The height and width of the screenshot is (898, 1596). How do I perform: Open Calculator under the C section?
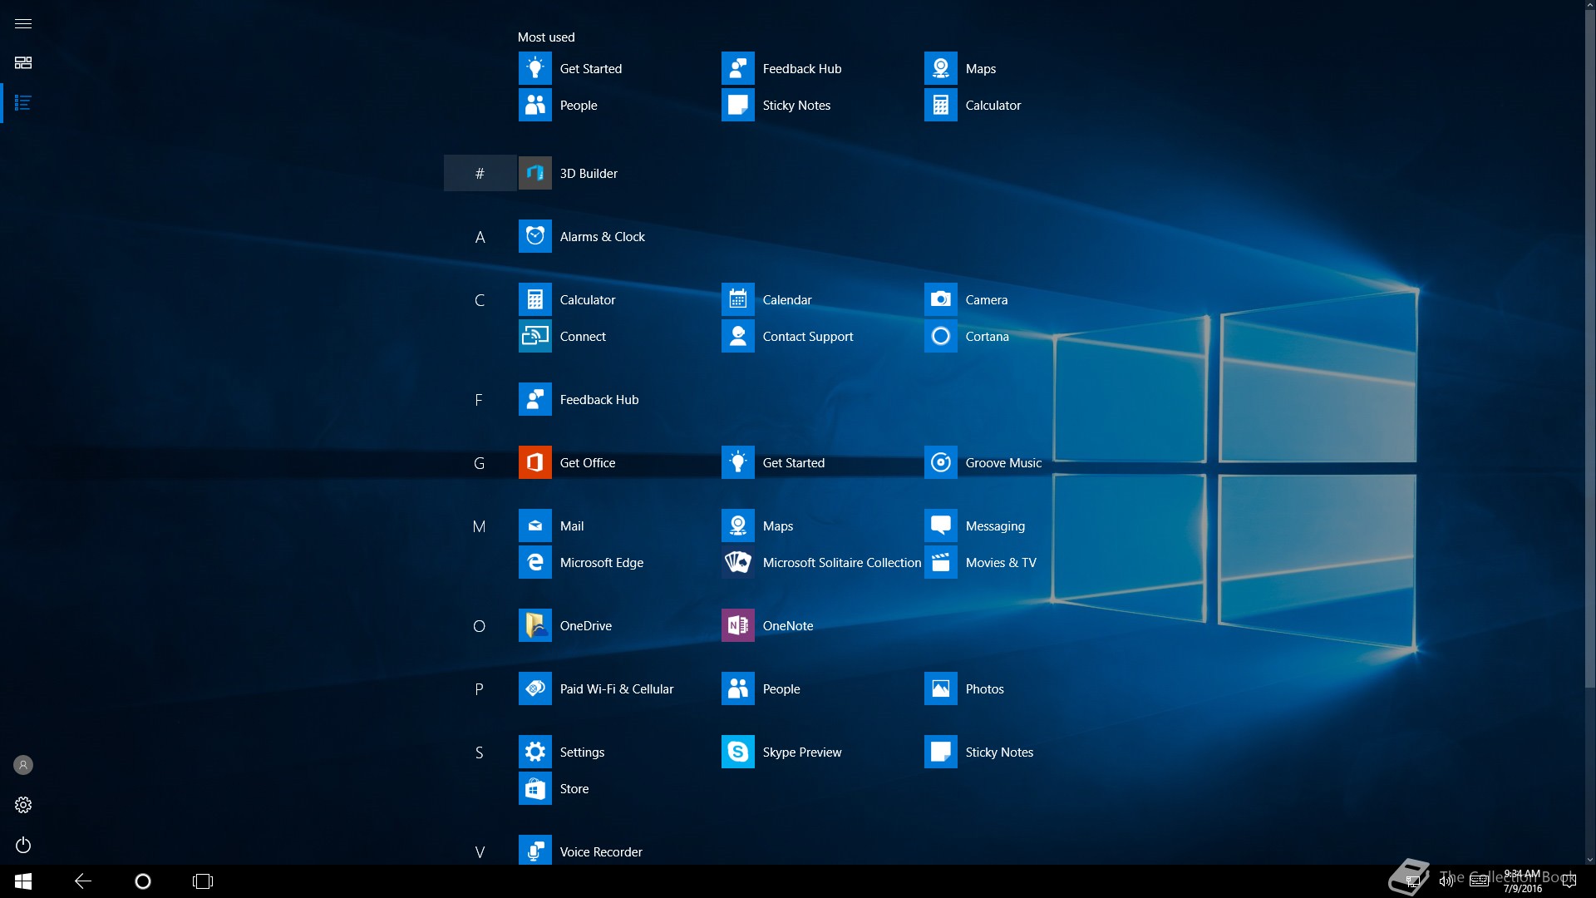tap(567, 299)
